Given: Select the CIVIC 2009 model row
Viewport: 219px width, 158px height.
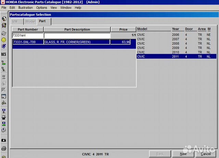Looking at the screenshot, I should 177,48.
